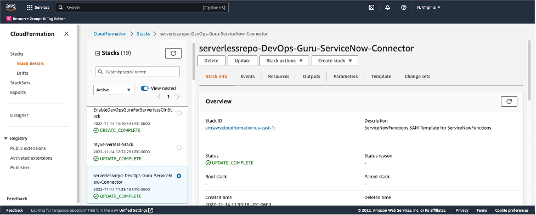Switch to the Events tab

[x=247, y=77]
